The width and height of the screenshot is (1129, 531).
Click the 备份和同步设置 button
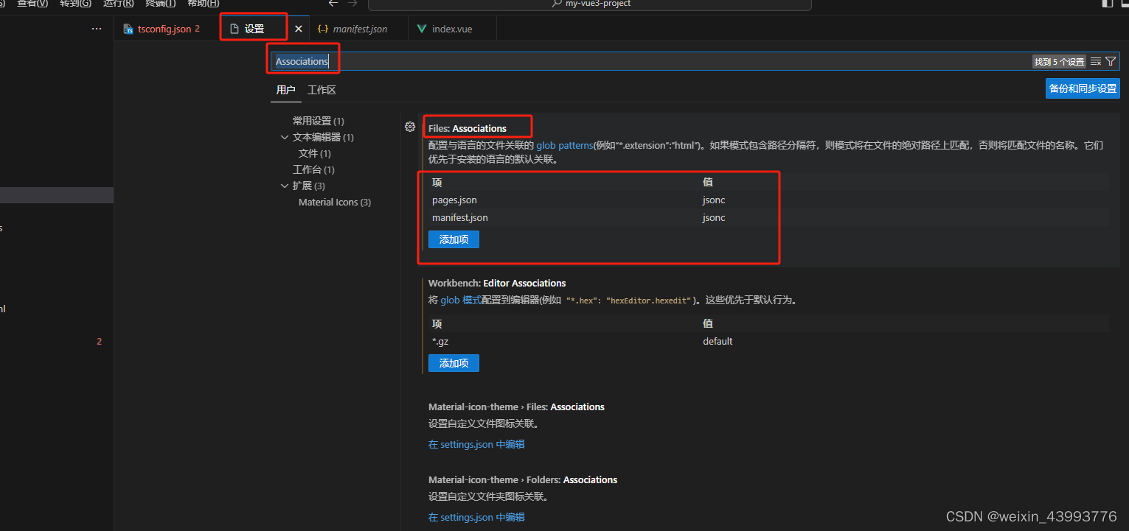(1082, 88)
